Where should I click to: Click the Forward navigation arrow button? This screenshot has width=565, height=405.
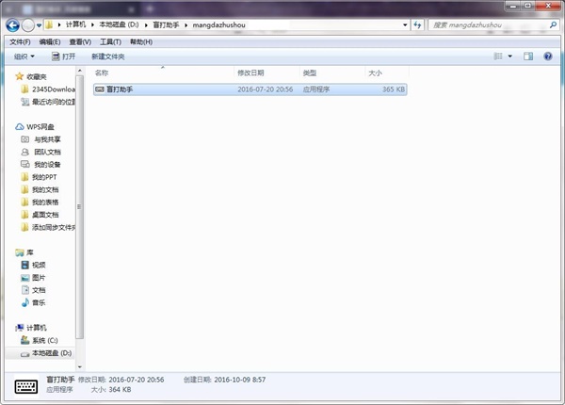[27, 25]
